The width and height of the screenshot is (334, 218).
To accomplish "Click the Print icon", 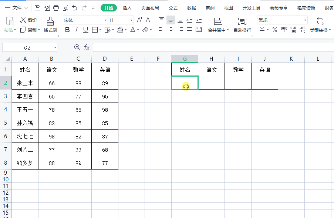I will pos(56,8).
